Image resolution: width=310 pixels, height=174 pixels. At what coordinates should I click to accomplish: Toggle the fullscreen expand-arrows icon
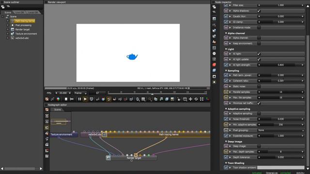coord(201,99)
